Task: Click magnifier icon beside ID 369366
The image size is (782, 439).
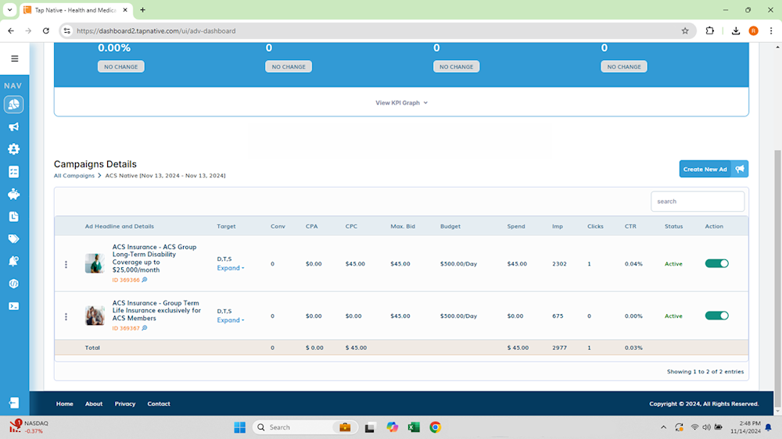Action: [145, 280]
